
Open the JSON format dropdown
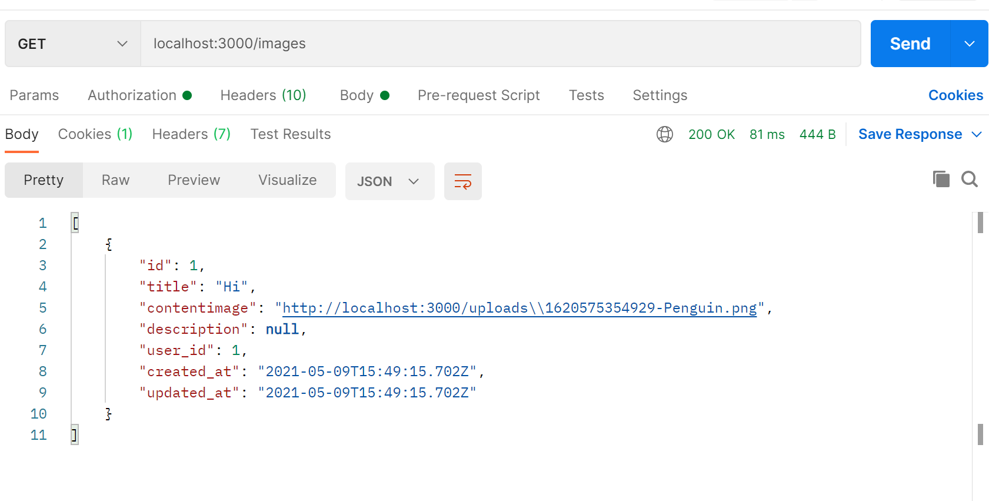point(389,181)
